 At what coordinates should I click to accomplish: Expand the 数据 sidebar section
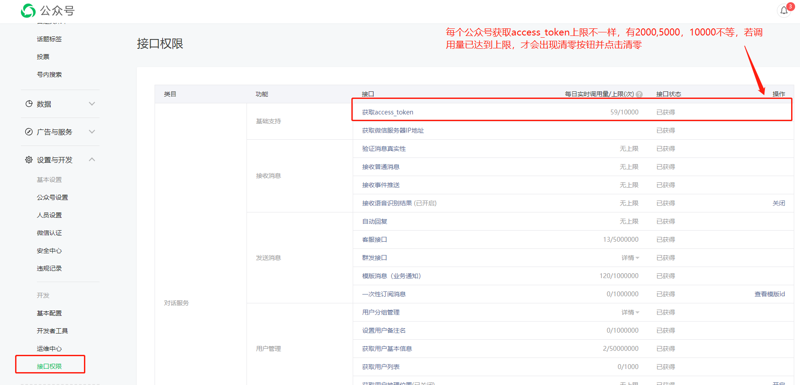coord(92,104)
